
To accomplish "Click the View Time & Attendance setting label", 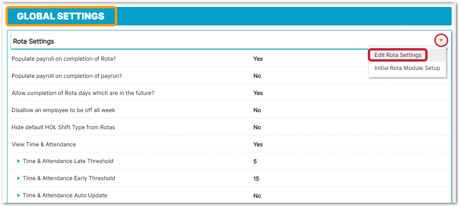I will pyautogui.click(x=44, y=144).
